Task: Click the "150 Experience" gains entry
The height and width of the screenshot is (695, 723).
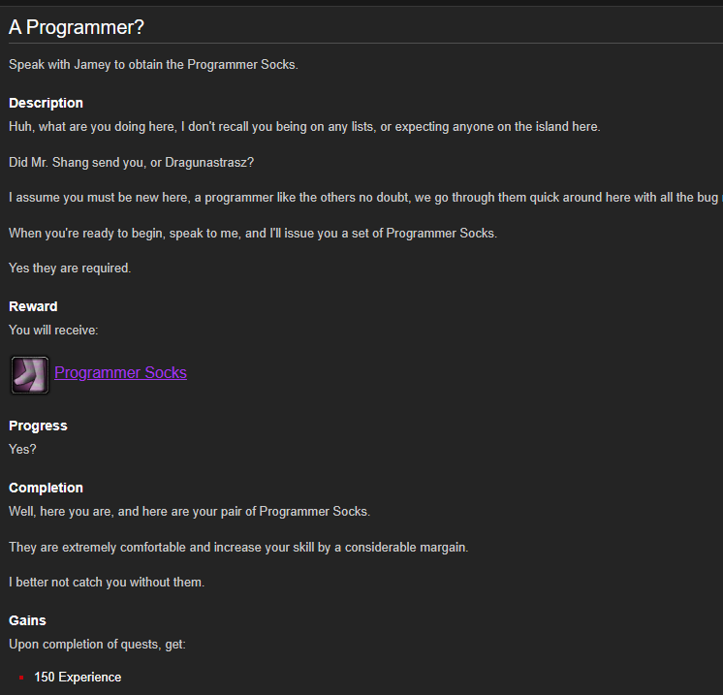Action: point(78,677)
